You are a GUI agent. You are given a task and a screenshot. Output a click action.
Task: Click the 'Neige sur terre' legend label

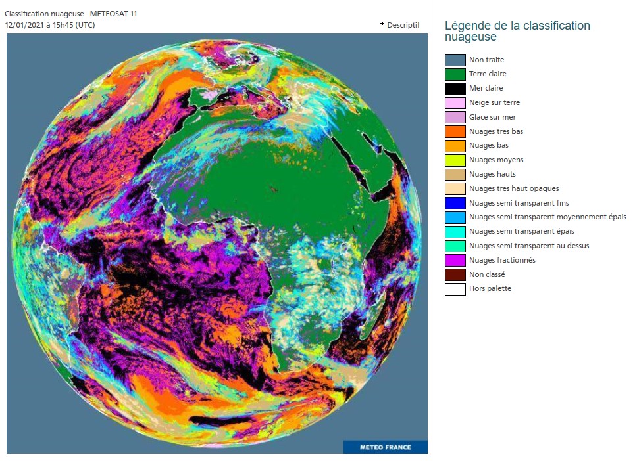pyautogui.click(x=494, y=102)
